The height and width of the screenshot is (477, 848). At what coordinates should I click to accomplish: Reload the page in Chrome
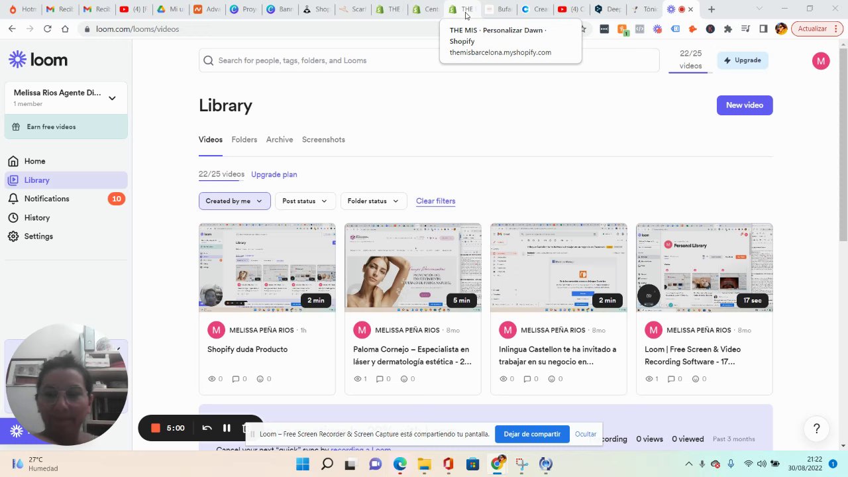(x=47, y=29)
